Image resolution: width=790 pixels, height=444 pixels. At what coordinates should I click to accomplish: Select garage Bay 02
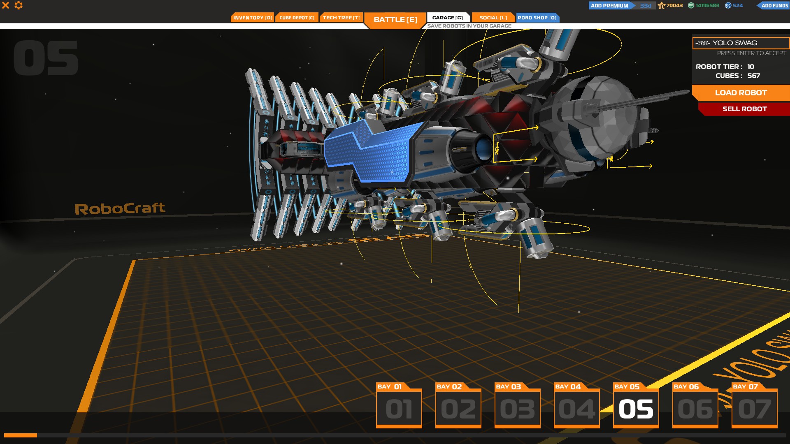click(458, 405)
